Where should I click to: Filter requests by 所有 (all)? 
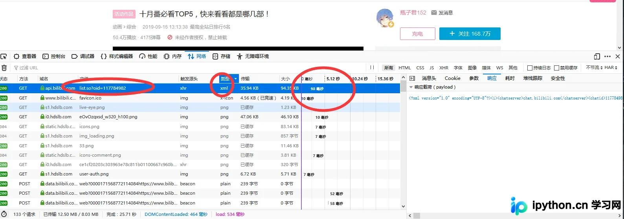click(x=389, y=68)
